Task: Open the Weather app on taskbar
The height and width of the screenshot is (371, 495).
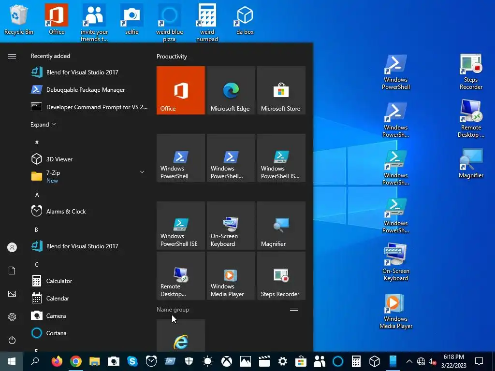Action: pyautogui.click(x=208, y=361)
